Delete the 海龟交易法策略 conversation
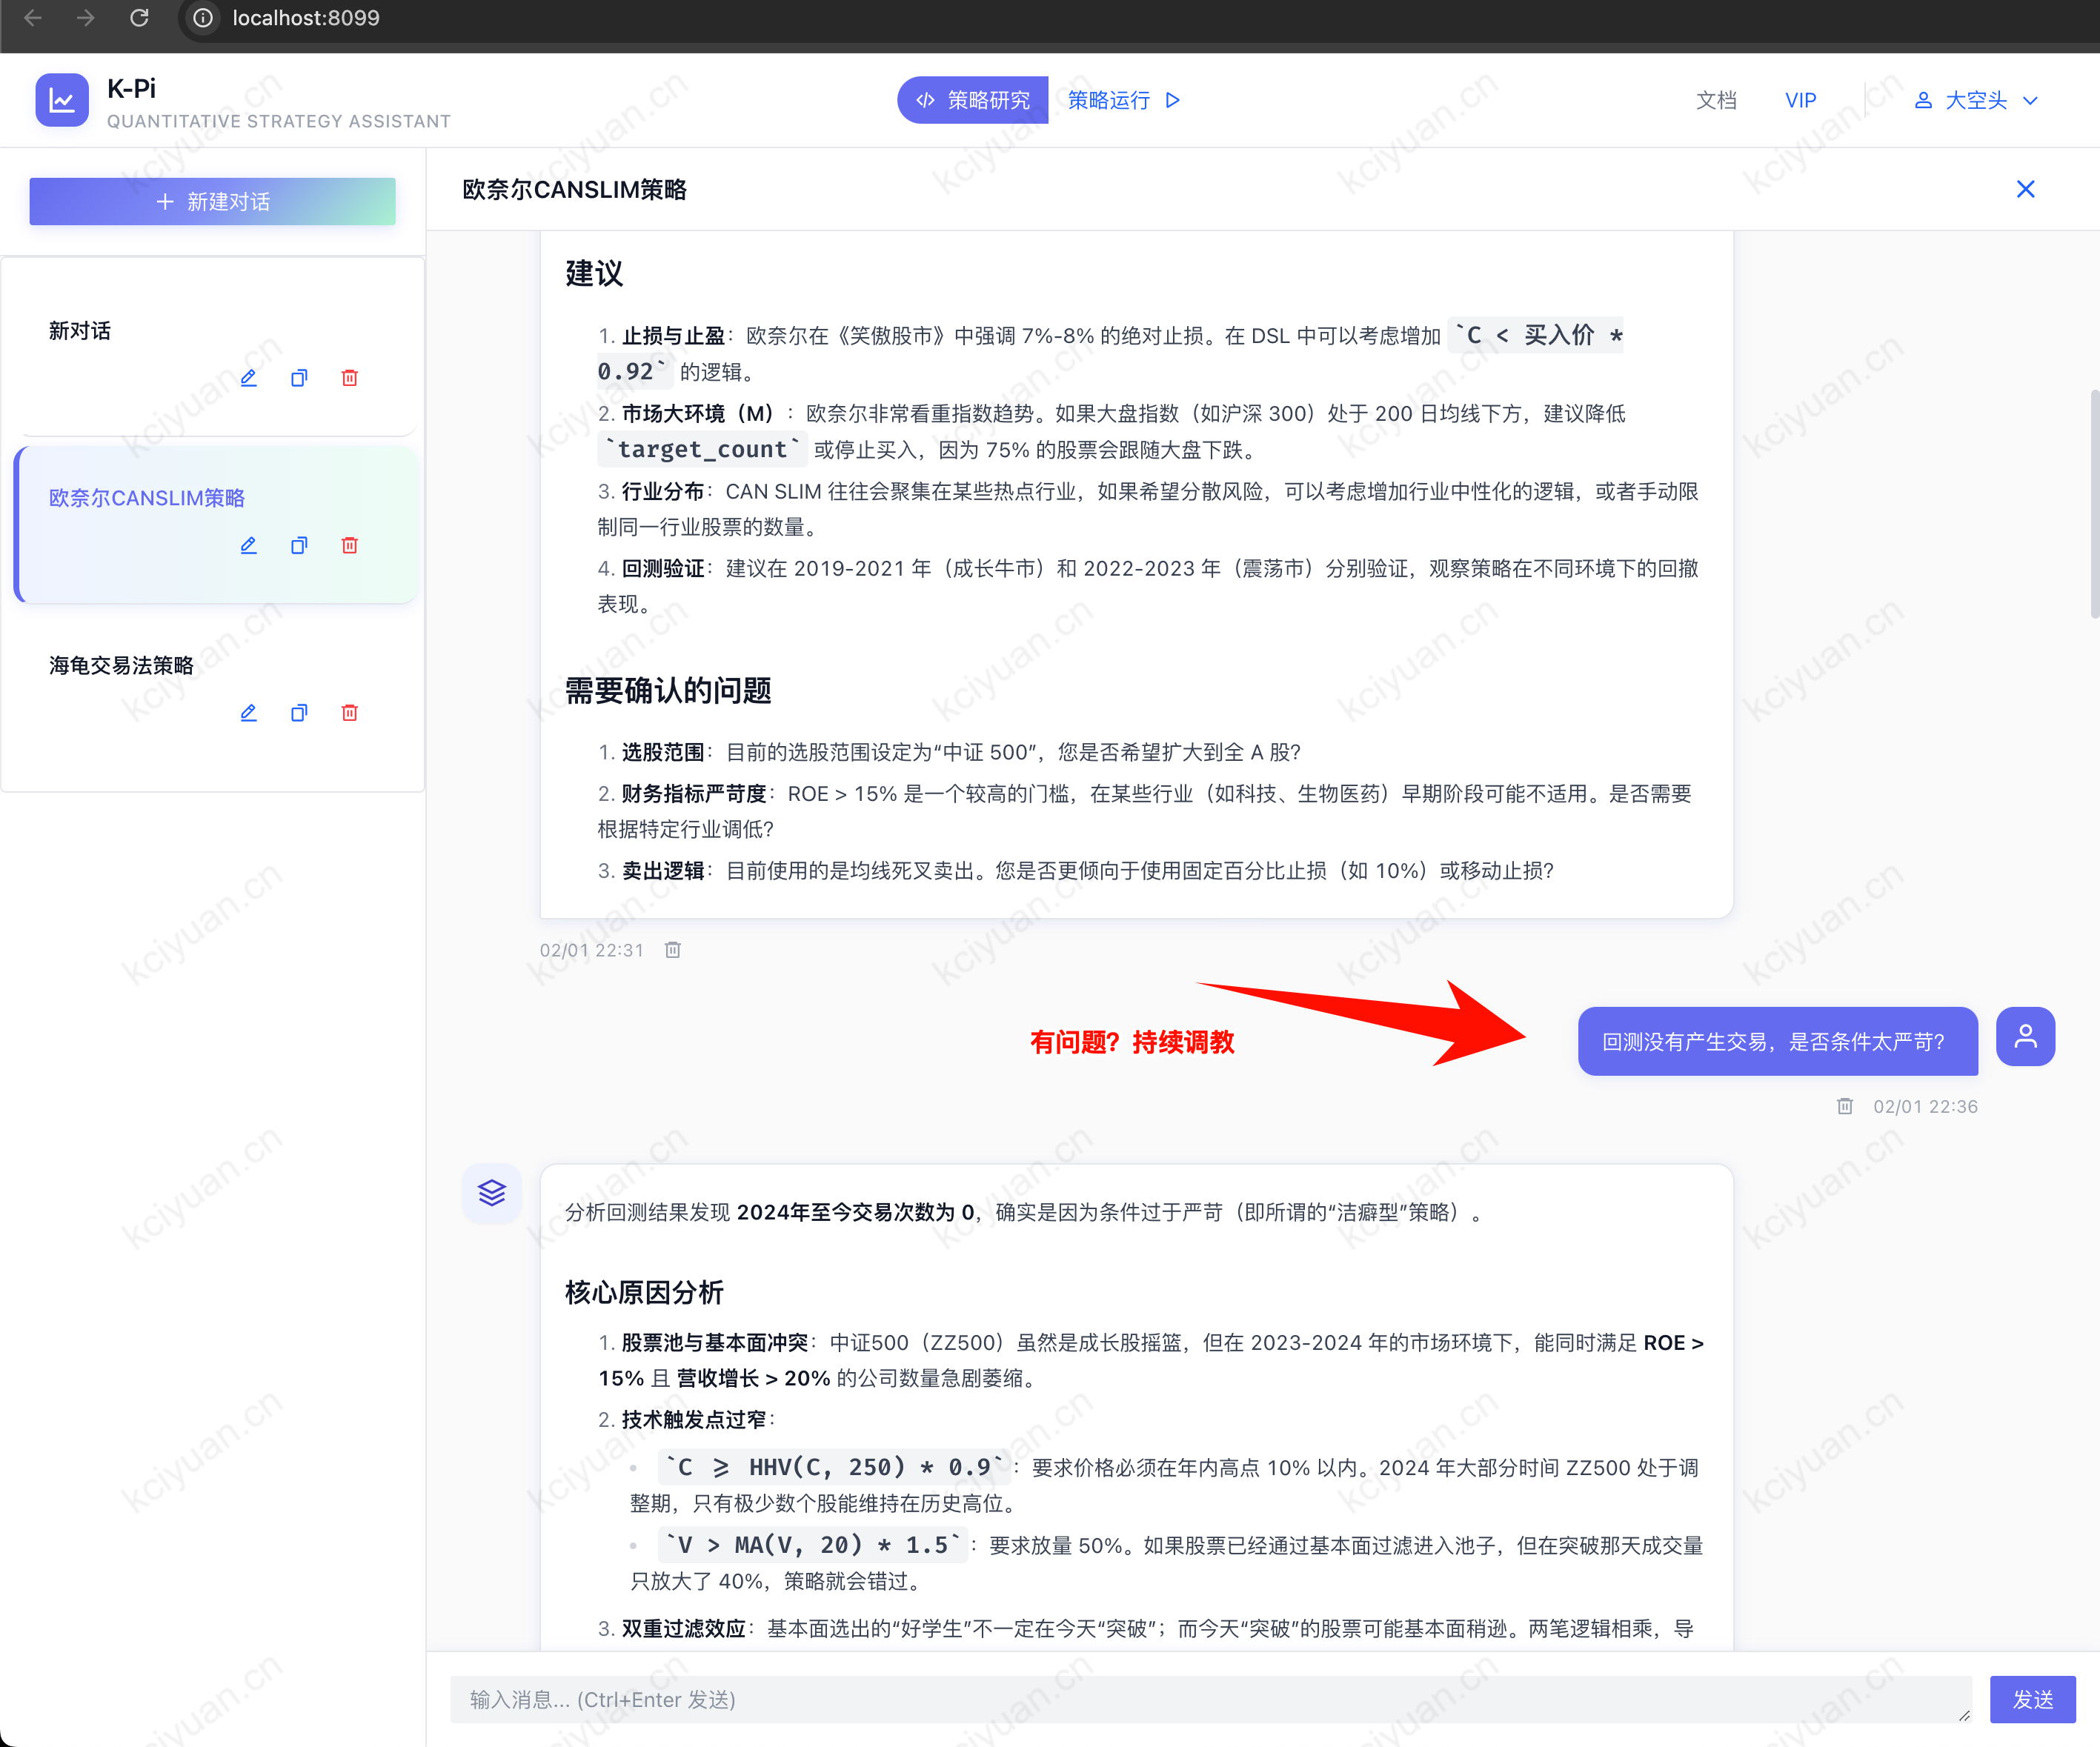The width and height of the screenshot is (2100, 1747). tap(350, 713)
